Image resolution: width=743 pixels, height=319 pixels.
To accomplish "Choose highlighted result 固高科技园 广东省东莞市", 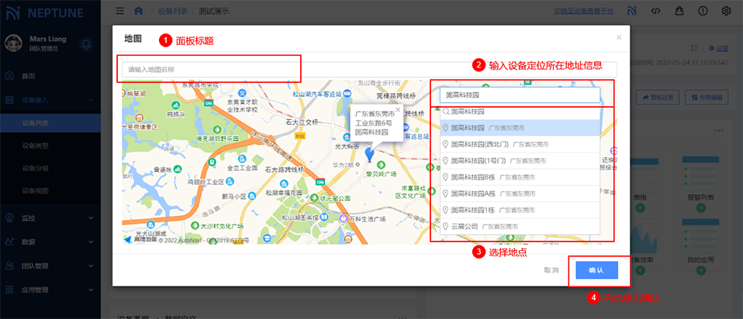I will 520,128.
